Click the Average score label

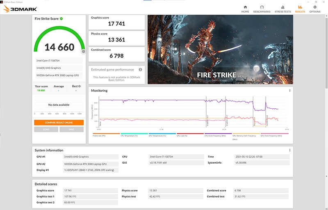point(59,87)
